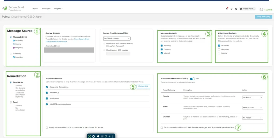Click the Cisco SECURE logo
Screen dimensions: 274x138
point(266,10)
